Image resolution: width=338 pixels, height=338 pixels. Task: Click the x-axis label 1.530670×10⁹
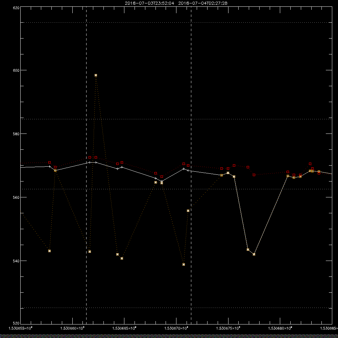pyautogui.click(x=176, y=328)
